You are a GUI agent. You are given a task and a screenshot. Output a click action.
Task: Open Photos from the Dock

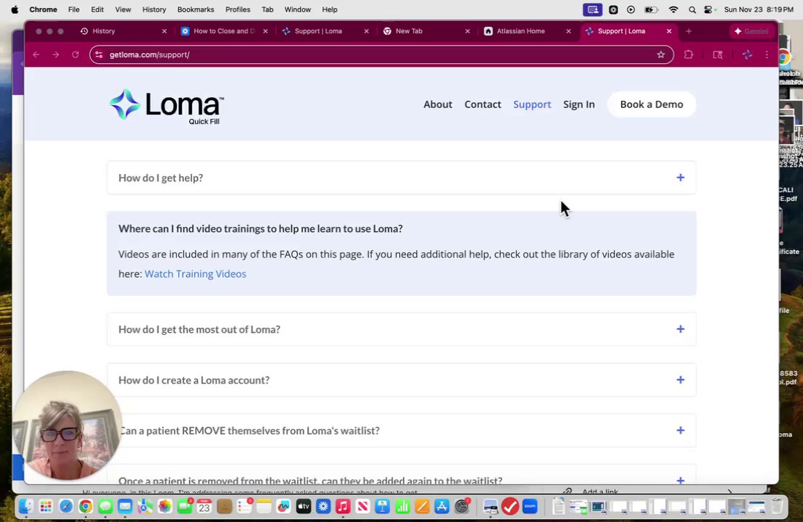165,507
